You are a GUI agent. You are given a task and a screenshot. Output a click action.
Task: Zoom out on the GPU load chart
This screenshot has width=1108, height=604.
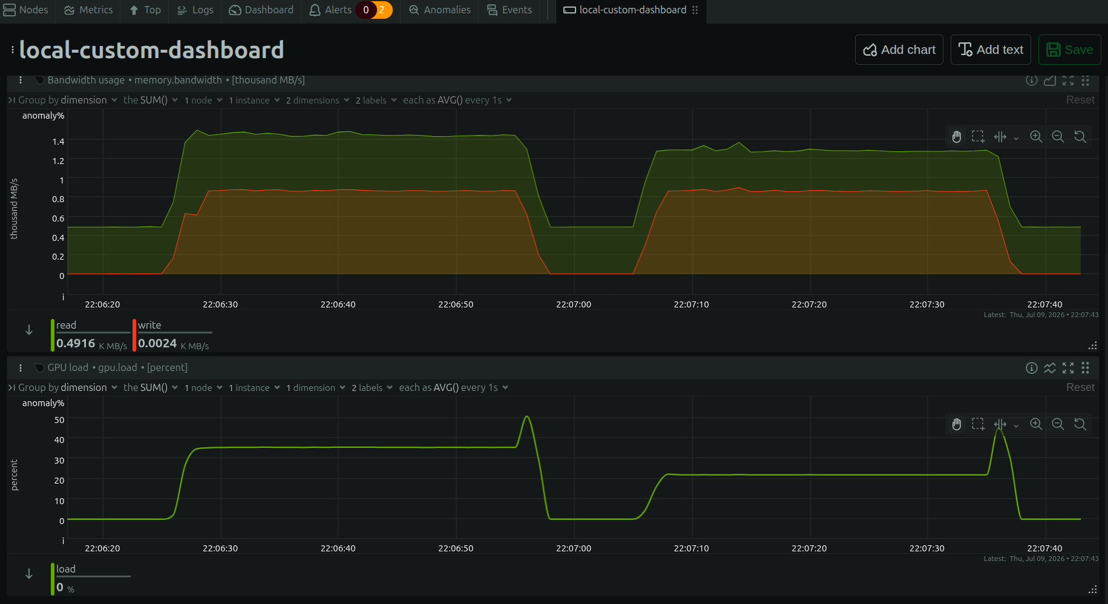[1058, 424]
